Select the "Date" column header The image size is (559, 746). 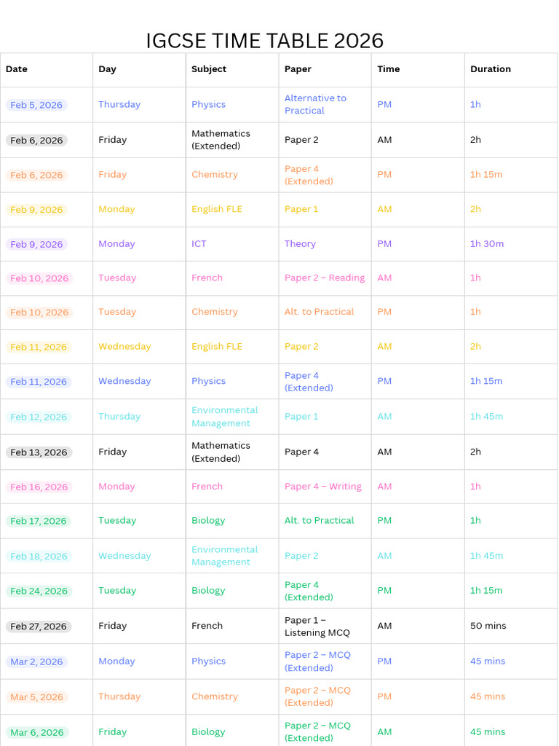click(17, 69)
